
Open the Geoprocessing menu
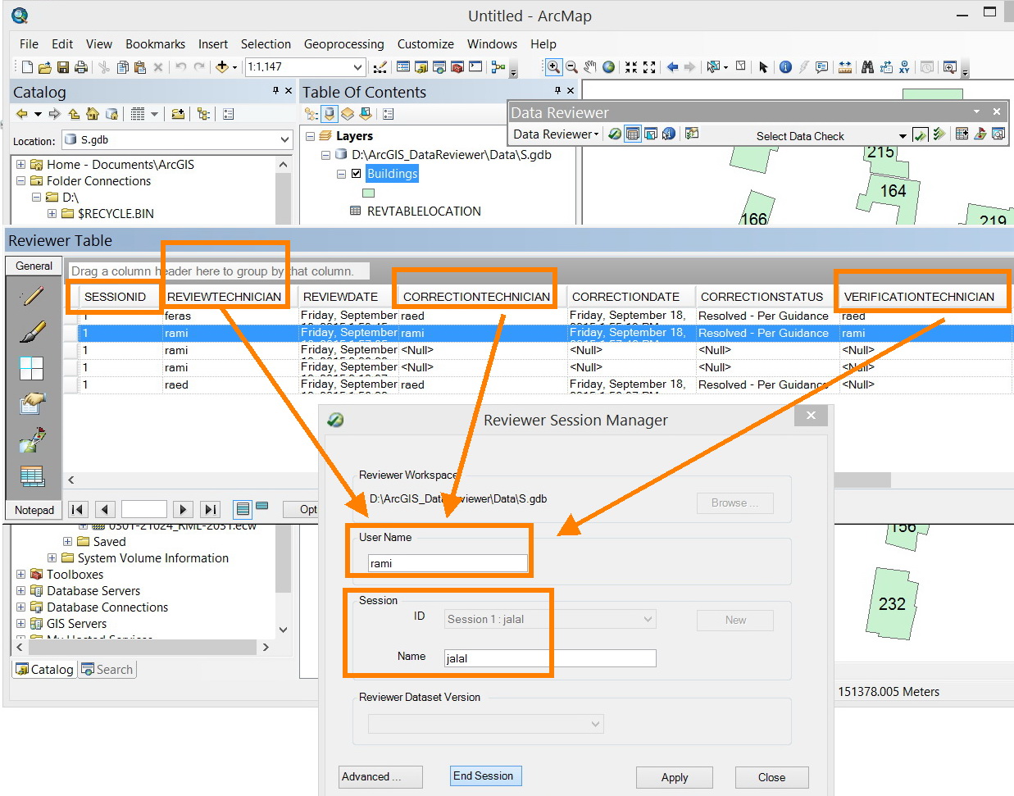pyautogui.click(x=343, y=44)
